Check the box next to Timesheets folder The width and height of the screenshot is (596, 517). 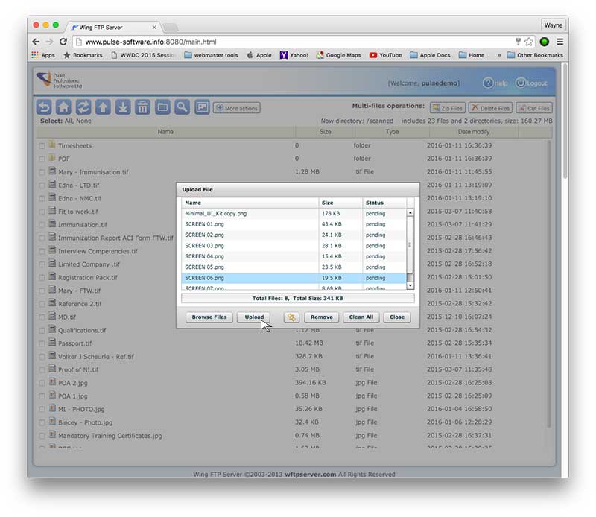42,146
